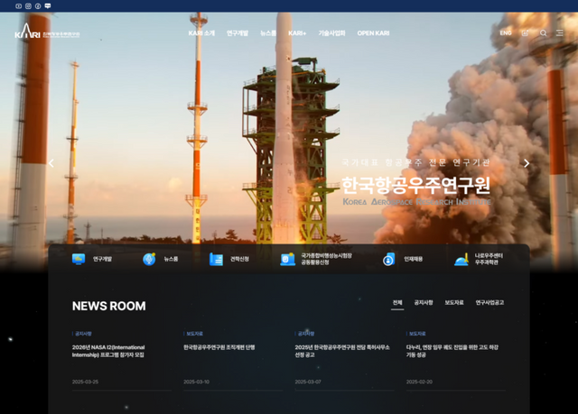Image resolution: width=578 pixels, height=414 pixels.
Task: Open 한국항공우주연구원 조직개편 단행 article
Action: pos(219,347)
